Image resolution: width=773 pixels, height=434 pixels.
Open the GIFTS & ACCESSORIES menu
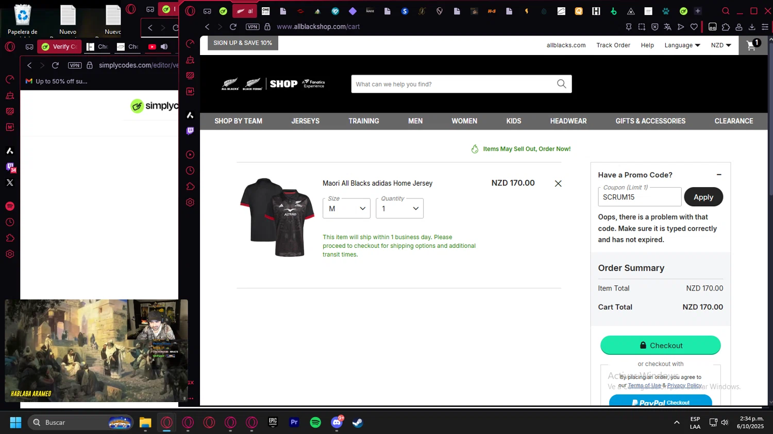650,121
